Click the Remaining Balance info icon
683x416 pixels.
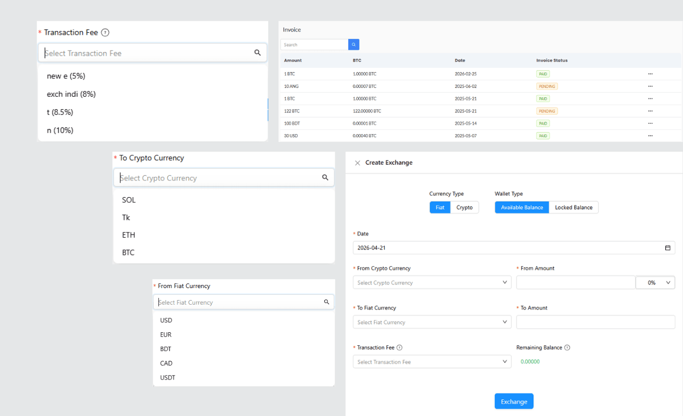pyautogui.click(x=568, y=347)
